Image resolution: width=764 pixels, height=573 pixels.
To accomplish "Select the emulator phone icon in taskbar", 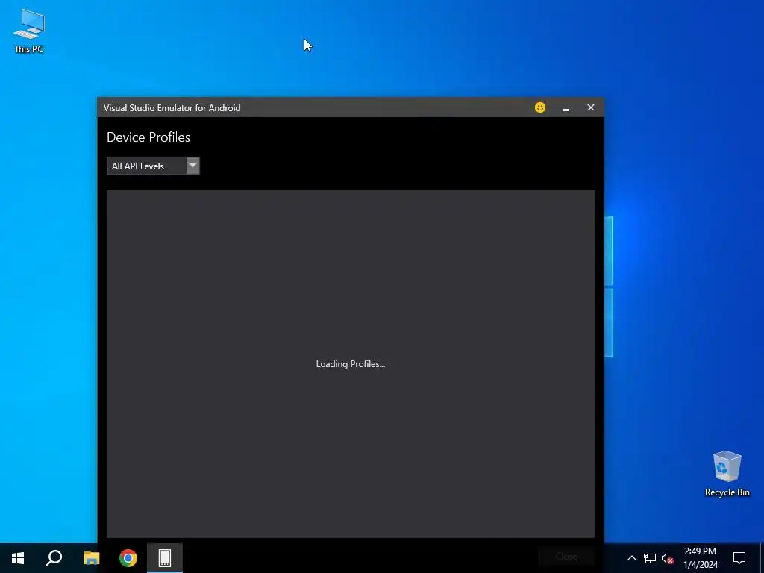I will tap(165, 558).
